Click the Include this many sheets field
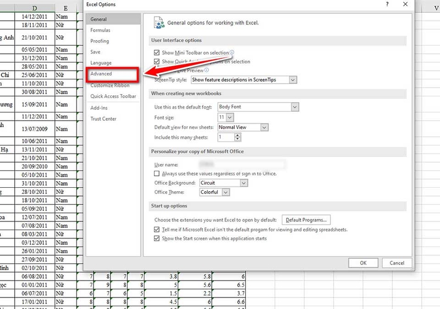The height and width of the screenshot is (309, 440). (226, 137)
